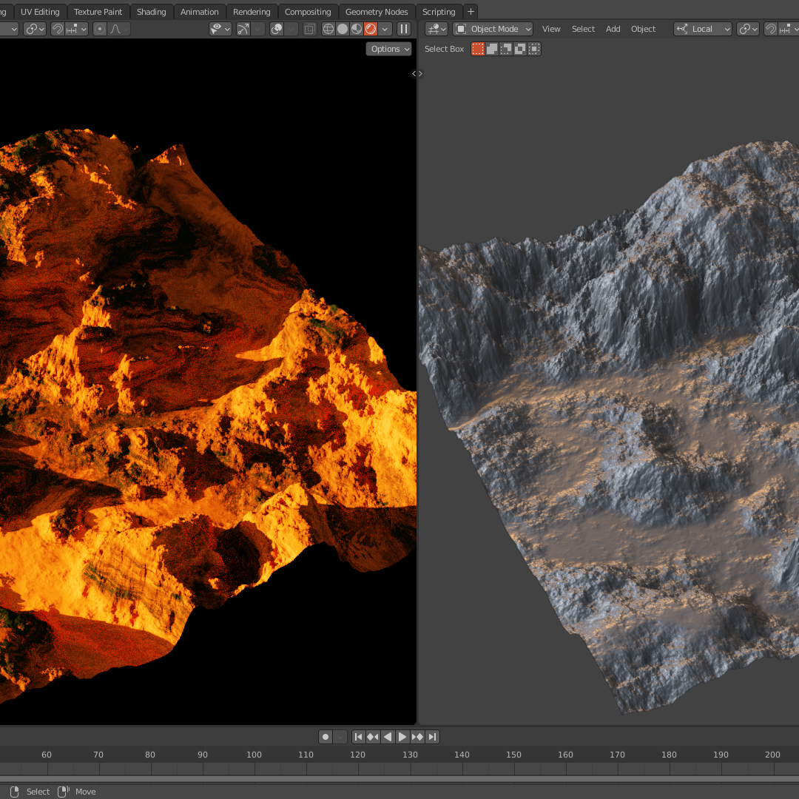
Task: Click the Select hint in status bar
Action: coord(38,792)
